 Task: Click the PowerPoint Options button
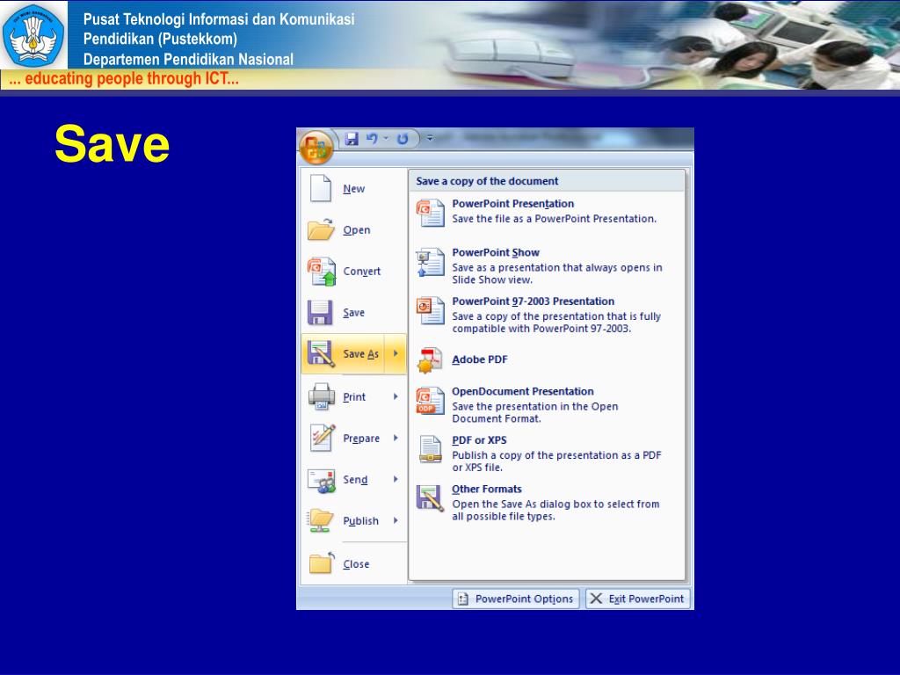pyautogui.click(x=515, y=599)
